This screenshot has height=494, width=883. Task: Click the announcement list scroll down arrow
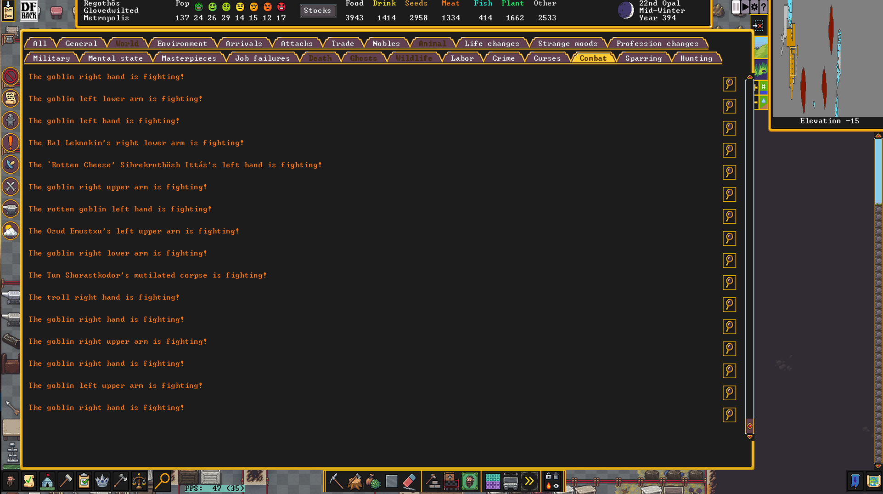tap(750, 437)
